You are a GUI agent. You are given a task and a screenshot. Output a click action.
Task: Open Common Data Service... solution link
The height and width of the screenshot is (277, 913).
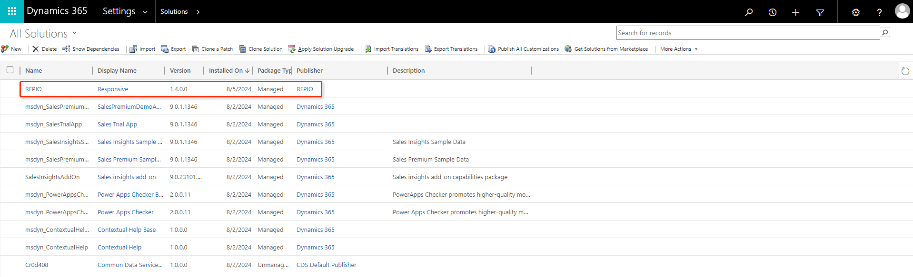[130, 265]
